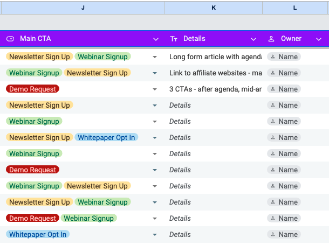The height and width of the screenshot is (245, 329).
Task: Click Name owner chip in the last row
Action: [284, 234]
